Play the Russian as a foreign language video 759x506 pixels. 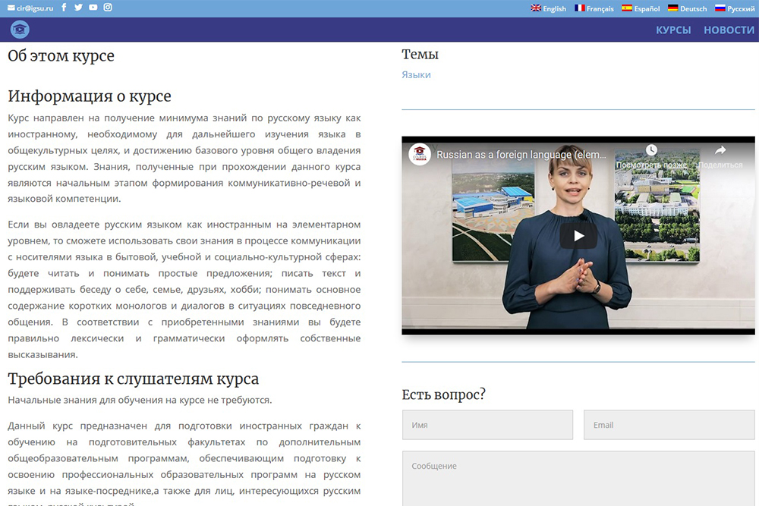tap(578, 235)
